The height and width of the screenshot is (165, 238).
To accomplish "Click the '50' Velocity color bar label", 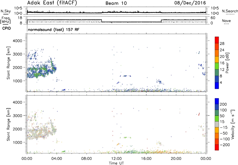I will click(222, 116).
